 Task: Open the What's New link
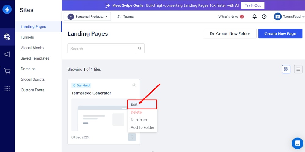(228, 17)
